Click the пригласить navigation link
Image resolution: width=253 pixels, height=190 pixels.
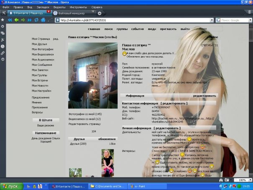[x=168, y=29]
